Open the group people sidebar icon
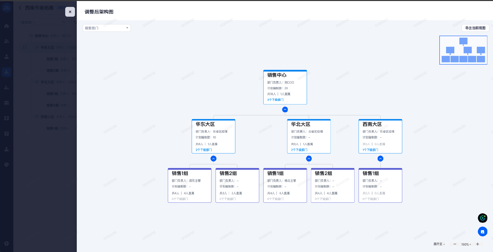Image resolution: width=493 pixels, height=252 pixels. (x=7, y=41)
